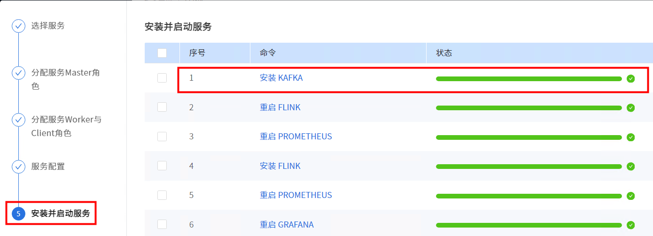Open the 重启 FLINK command link

tap(280, 107)
